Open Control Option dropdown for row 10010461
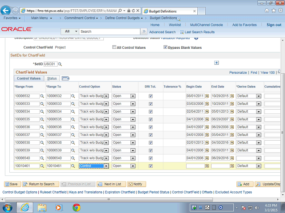The image size is (285, 213). (106, 166)
